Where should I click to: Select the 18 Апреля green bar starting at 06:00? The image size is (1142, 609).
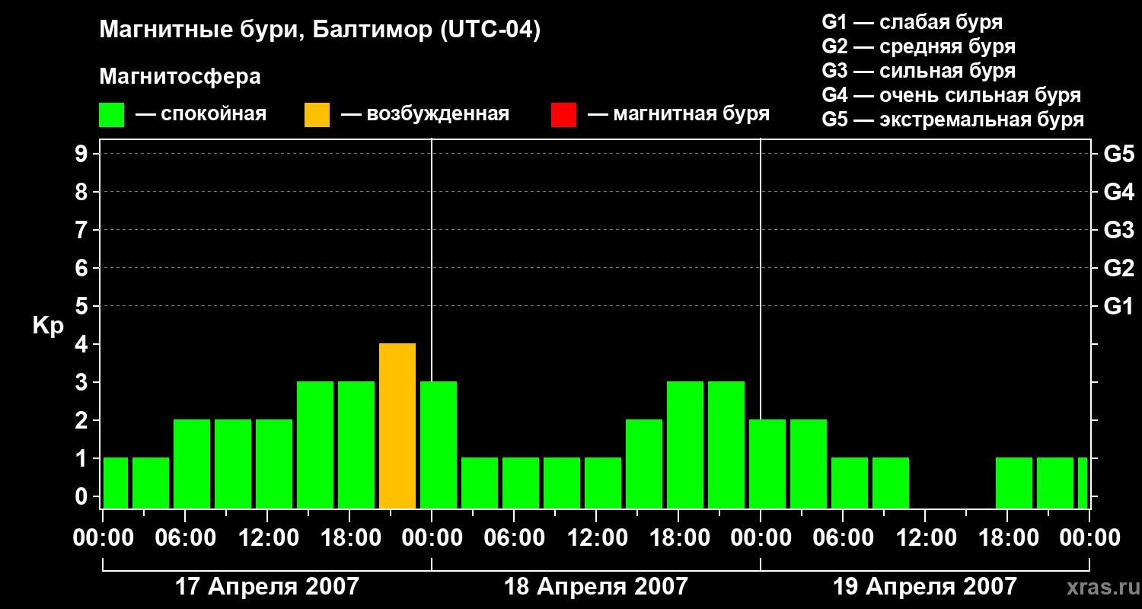pos(521,483)
